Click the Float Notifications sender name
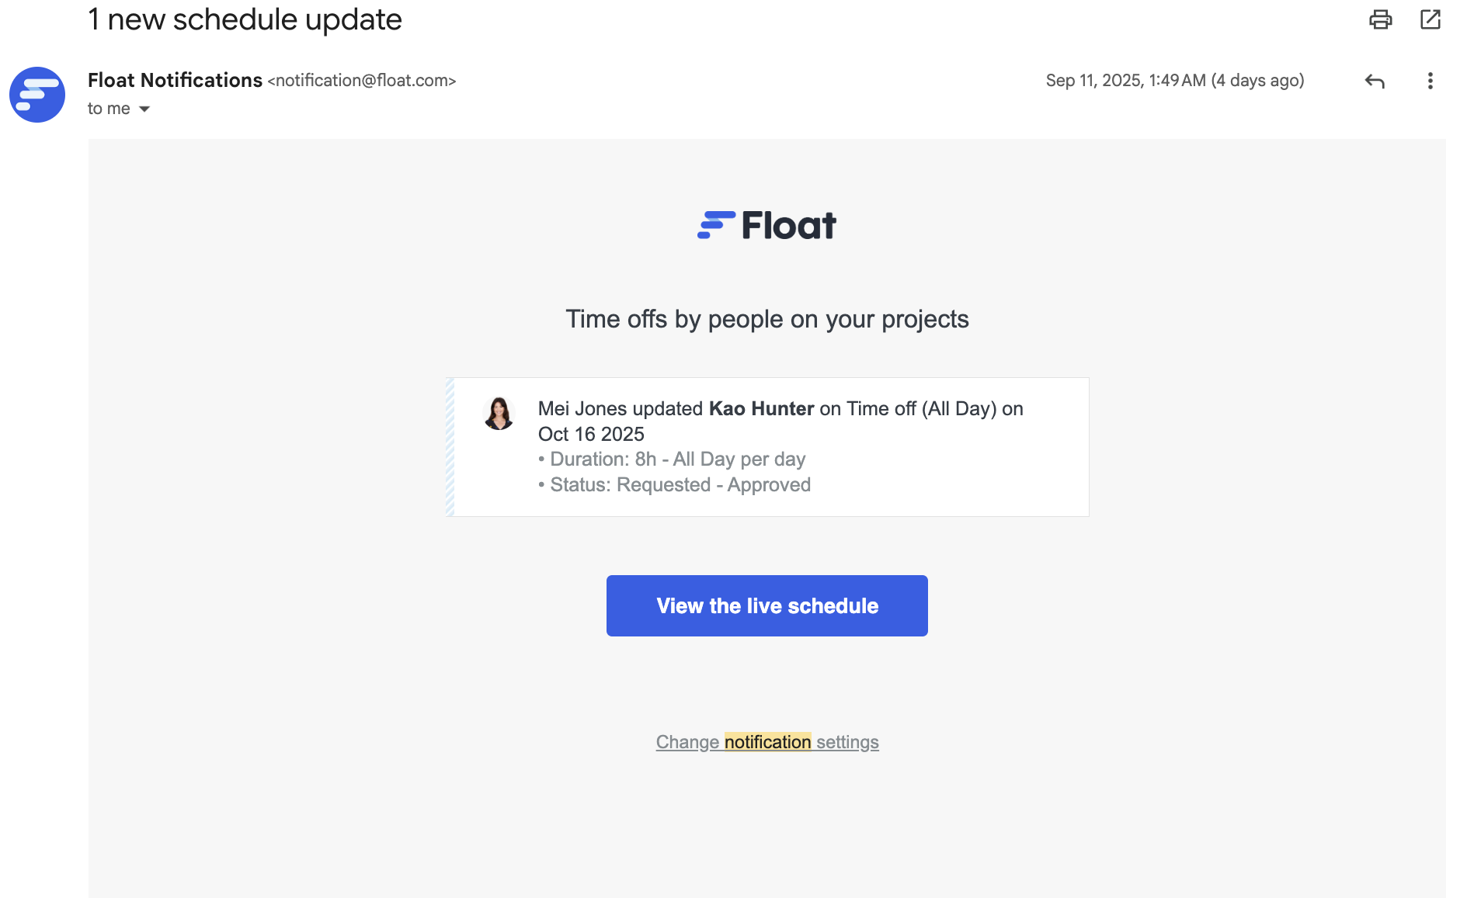The image size is (1474, 912). (x=175, y=80)
